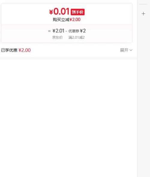Click the chevron beside 展开
150x177 pixels.
131,50
